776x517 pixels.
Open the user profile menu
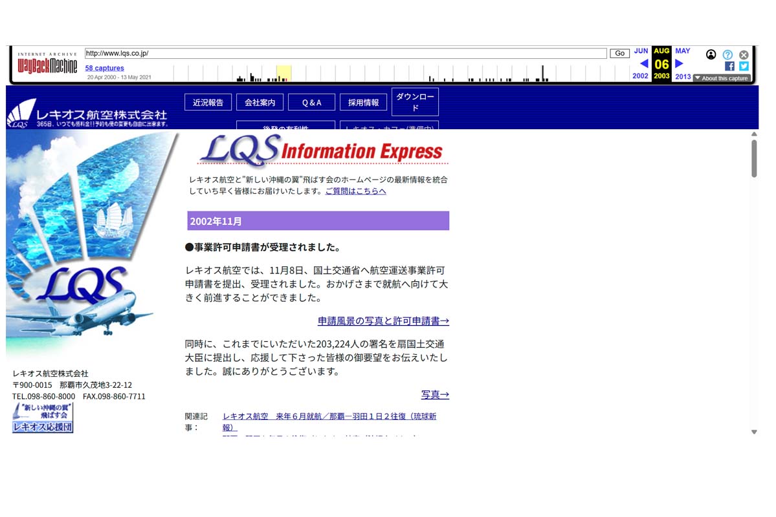click(x=711, y=54)
